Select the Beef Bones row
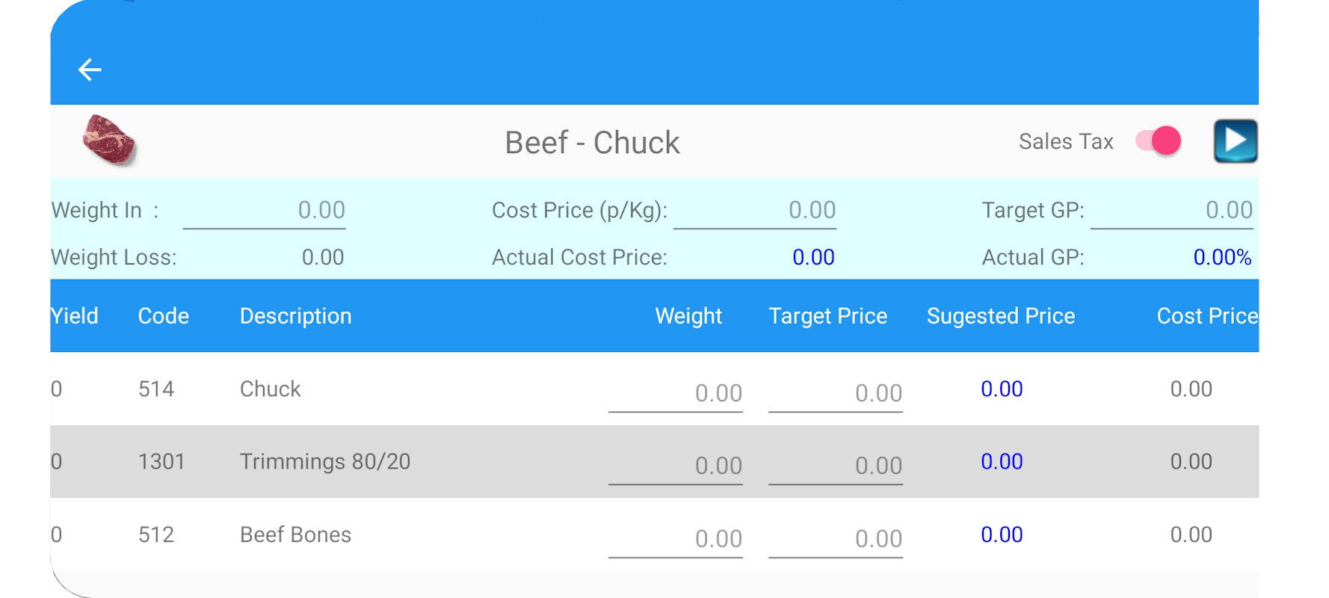 pos(295,534)
